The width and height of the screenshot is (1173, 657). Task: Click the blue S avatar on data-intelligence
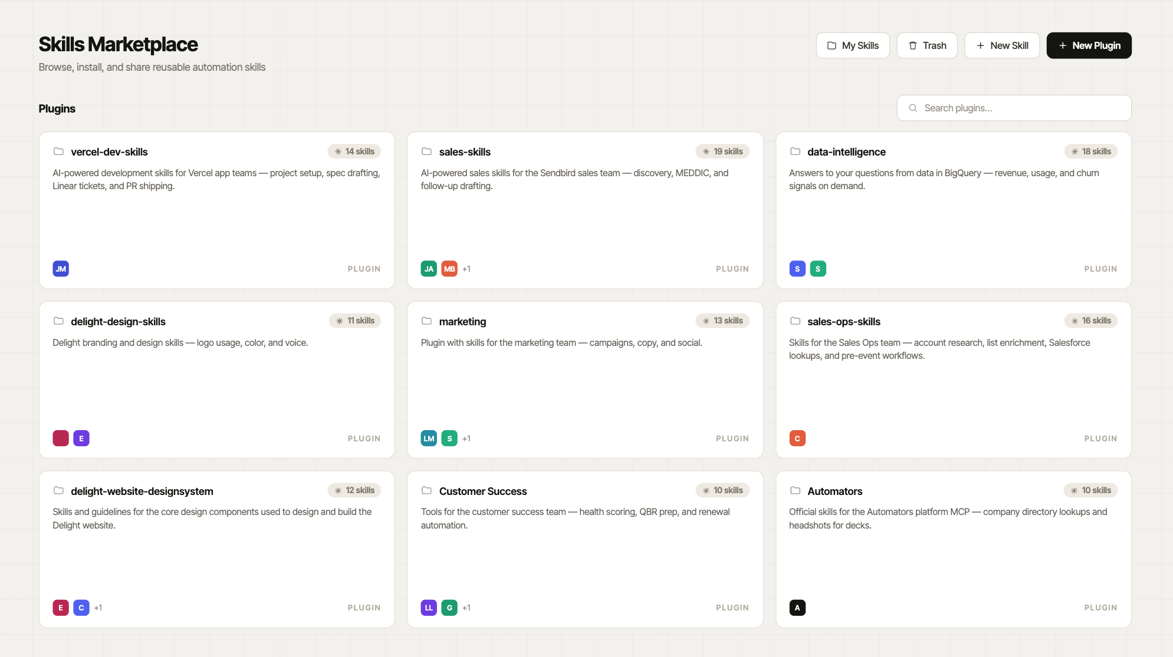[x=797, y=269]
